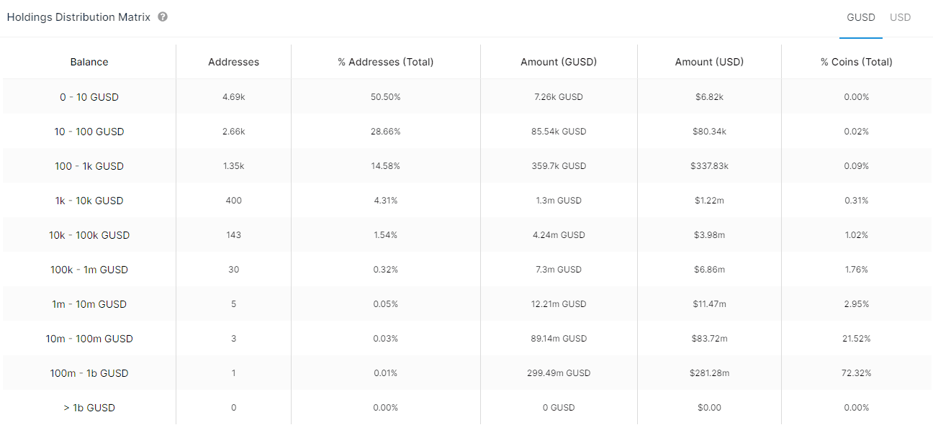Image resolution: width=933 pixels, height=430 pixels.
Task: Click the % Addresses (Total) header
Action: [x=386, y=62]
